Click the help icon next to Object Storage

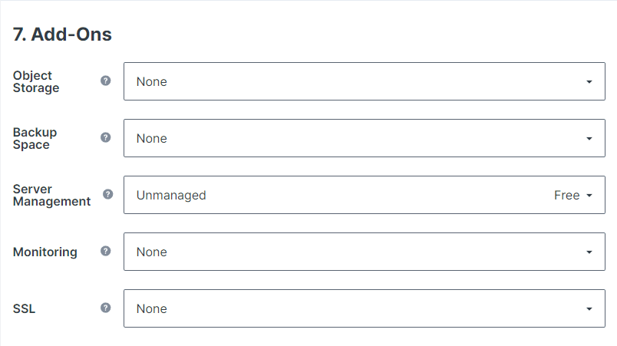[105, 81]
